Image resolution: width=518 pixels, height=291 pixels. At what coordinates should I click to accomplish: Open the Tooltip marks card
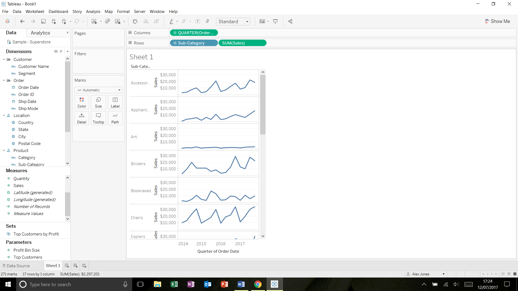pyautogui.click(x=98, y=118)
